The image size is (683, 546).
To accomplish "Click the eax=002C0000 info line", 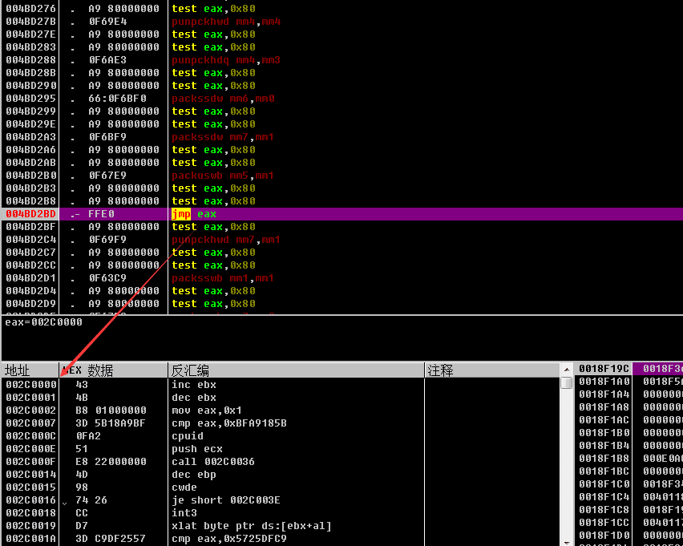I will pos(43,322).
